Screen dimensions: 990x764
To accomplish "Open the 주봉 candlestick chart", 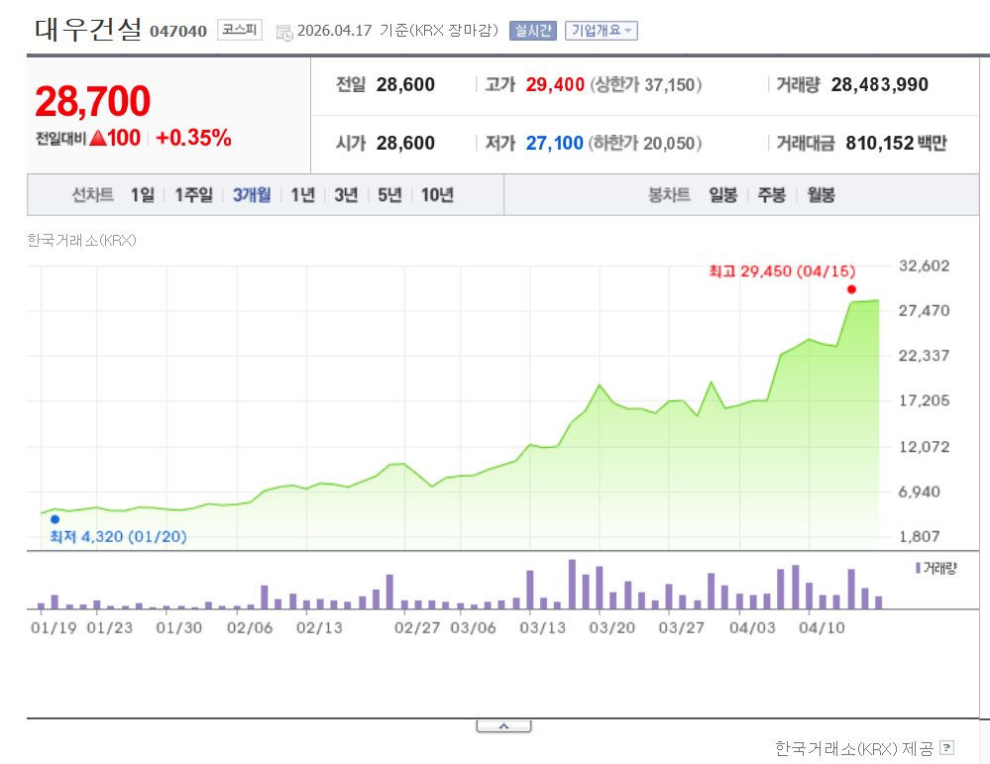I will [x=772, y=195].
